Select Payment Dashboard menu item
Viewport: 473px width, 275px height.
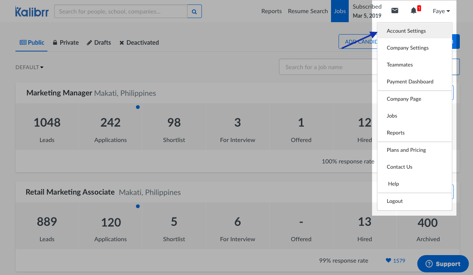point(410,82)
